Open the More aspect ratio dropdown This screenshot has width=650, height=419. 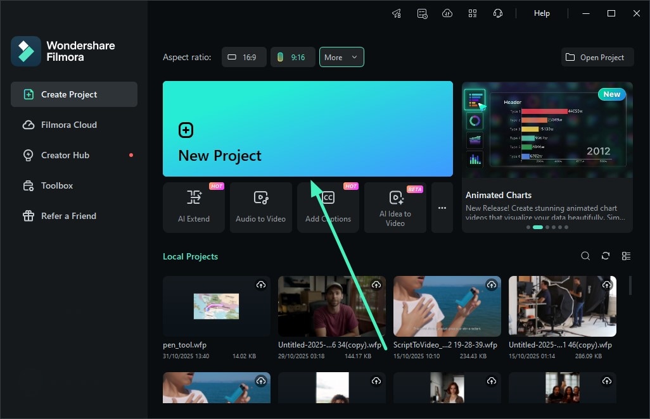pyautogui.click(x=341, y=57)
